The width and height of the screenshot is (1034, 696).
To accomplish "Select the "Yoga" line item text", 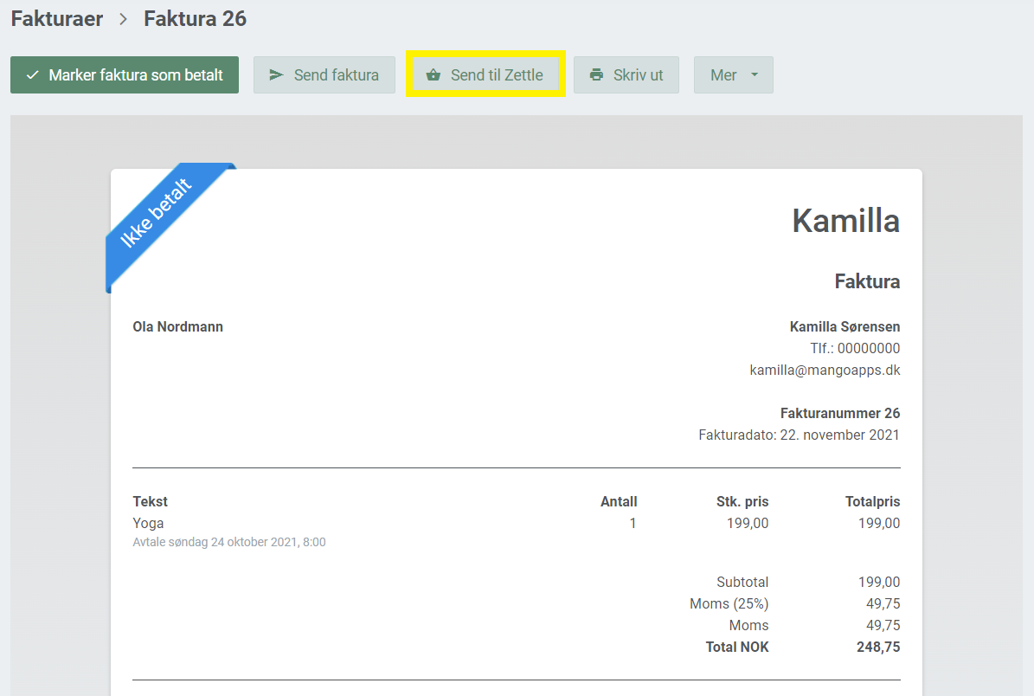I will [x=148, y=523].
